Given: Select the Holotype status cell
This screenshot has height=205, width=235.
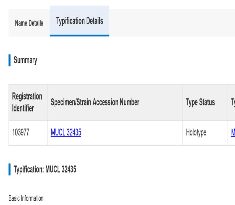Looking at the screenshot, I should tap(205, 133).
